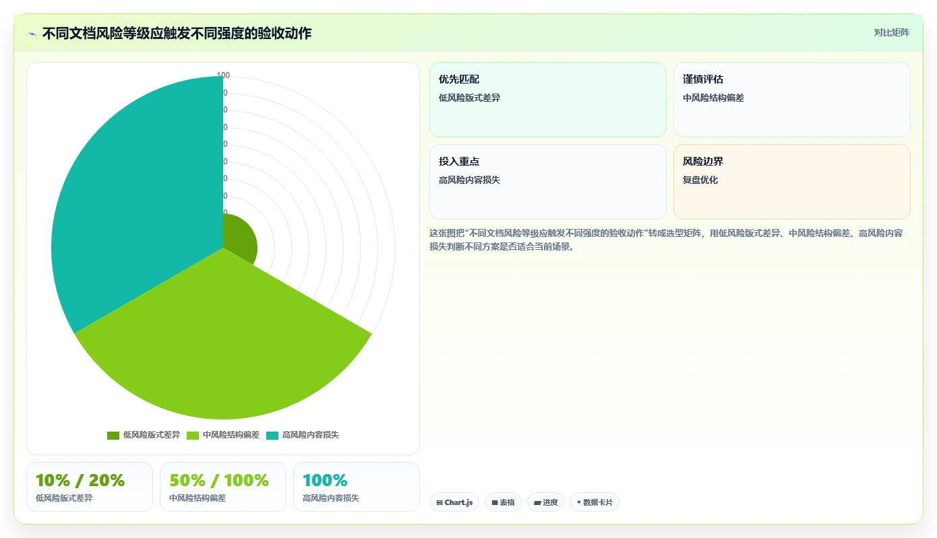Image resolution: width=937 pixels, height=538 pixels.
Task: Click 低风险版式差异 caption under 10% / 20%
Action: click(x=64, y=498)
